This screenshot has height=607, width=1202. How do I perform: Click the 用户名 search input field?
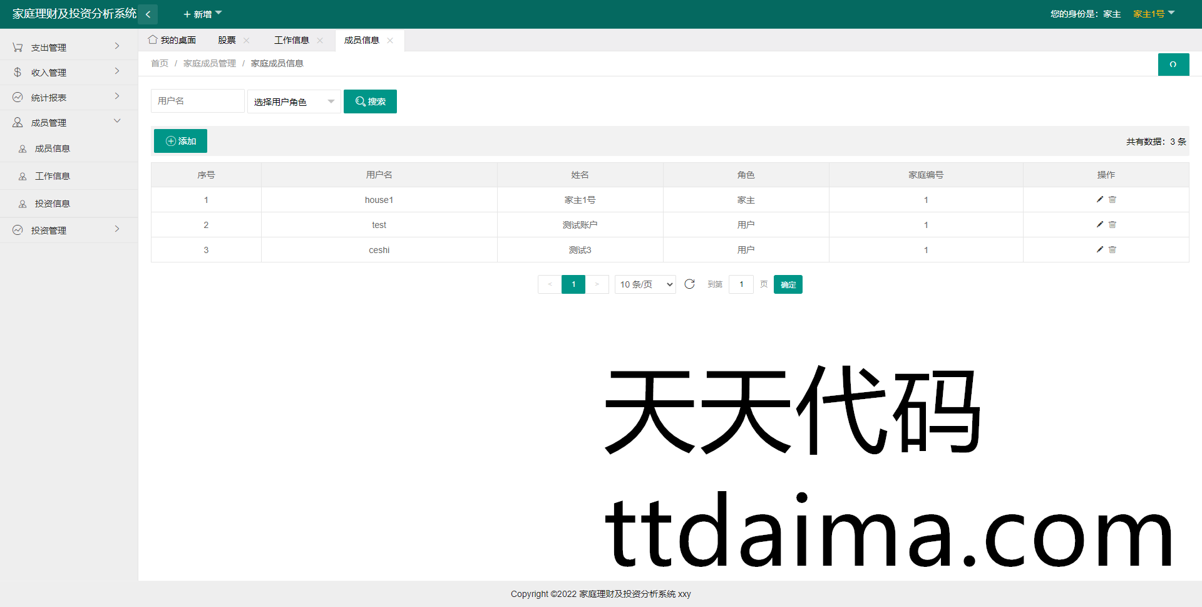point(197,101)
